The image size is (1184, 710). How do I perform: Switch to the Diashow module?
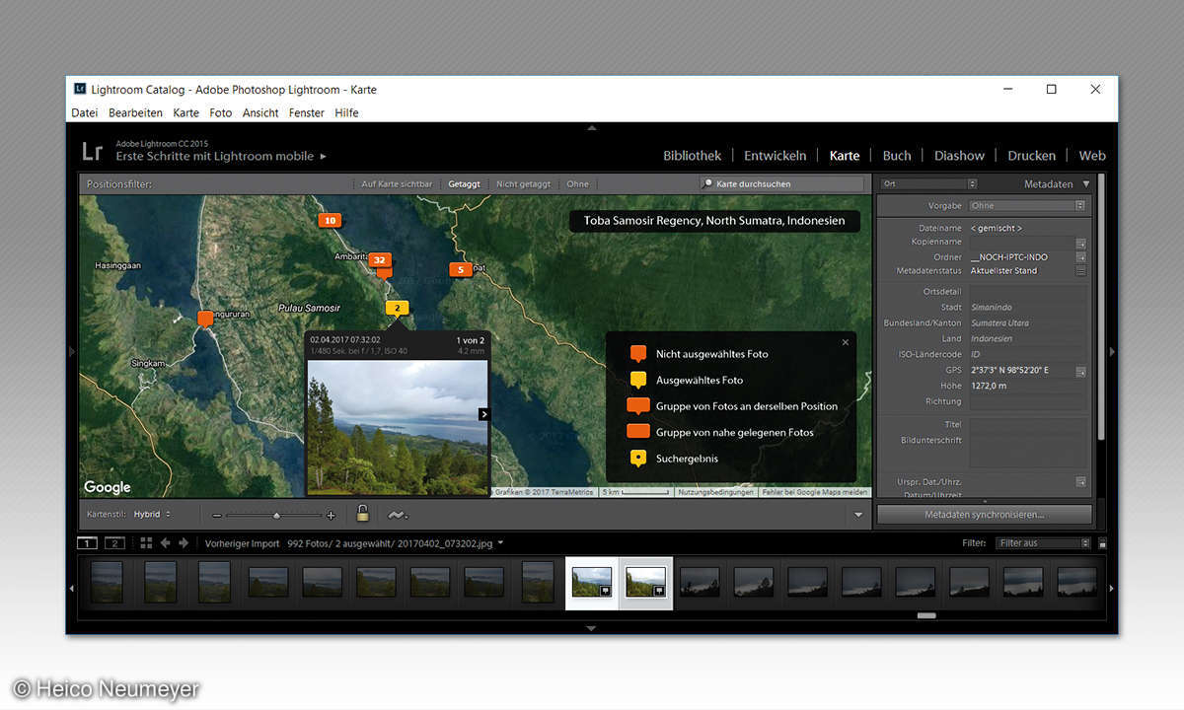(959, 156)
